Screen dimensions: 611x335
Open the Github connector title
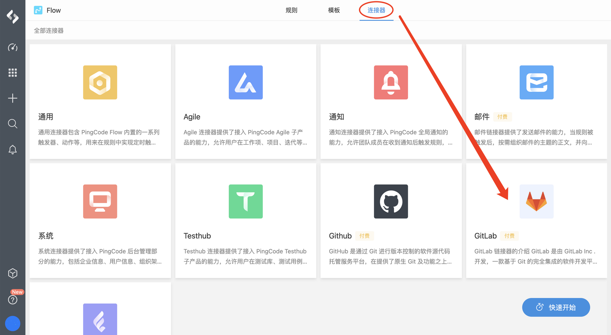(x=340, y=236)
